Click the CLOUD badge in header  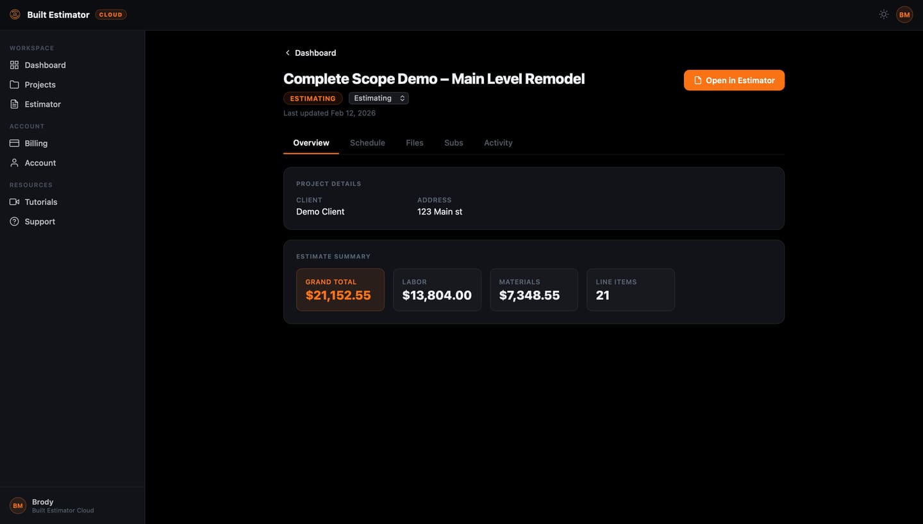click(111, 15)
